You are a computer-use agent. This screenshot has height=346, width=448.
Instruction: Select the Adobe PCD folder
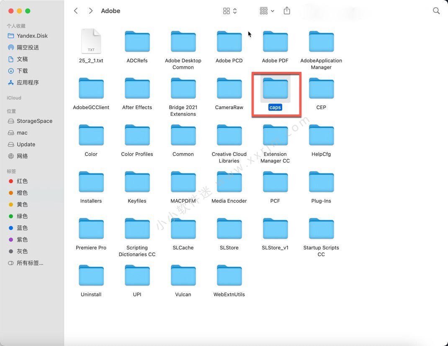pyautogui.click(x=229, y=41)
